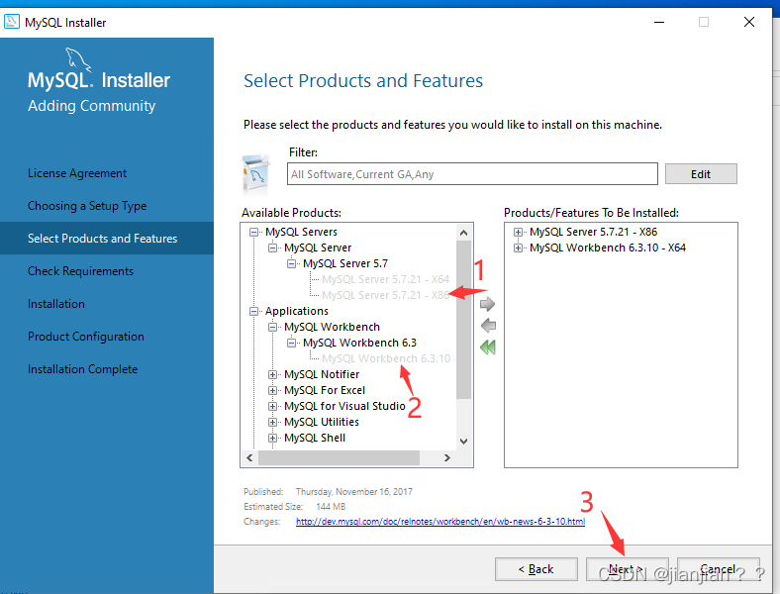This screenshot has height=594, width=780.
Task: Click the Edit filter button
Action: click(x=701, y=174)
